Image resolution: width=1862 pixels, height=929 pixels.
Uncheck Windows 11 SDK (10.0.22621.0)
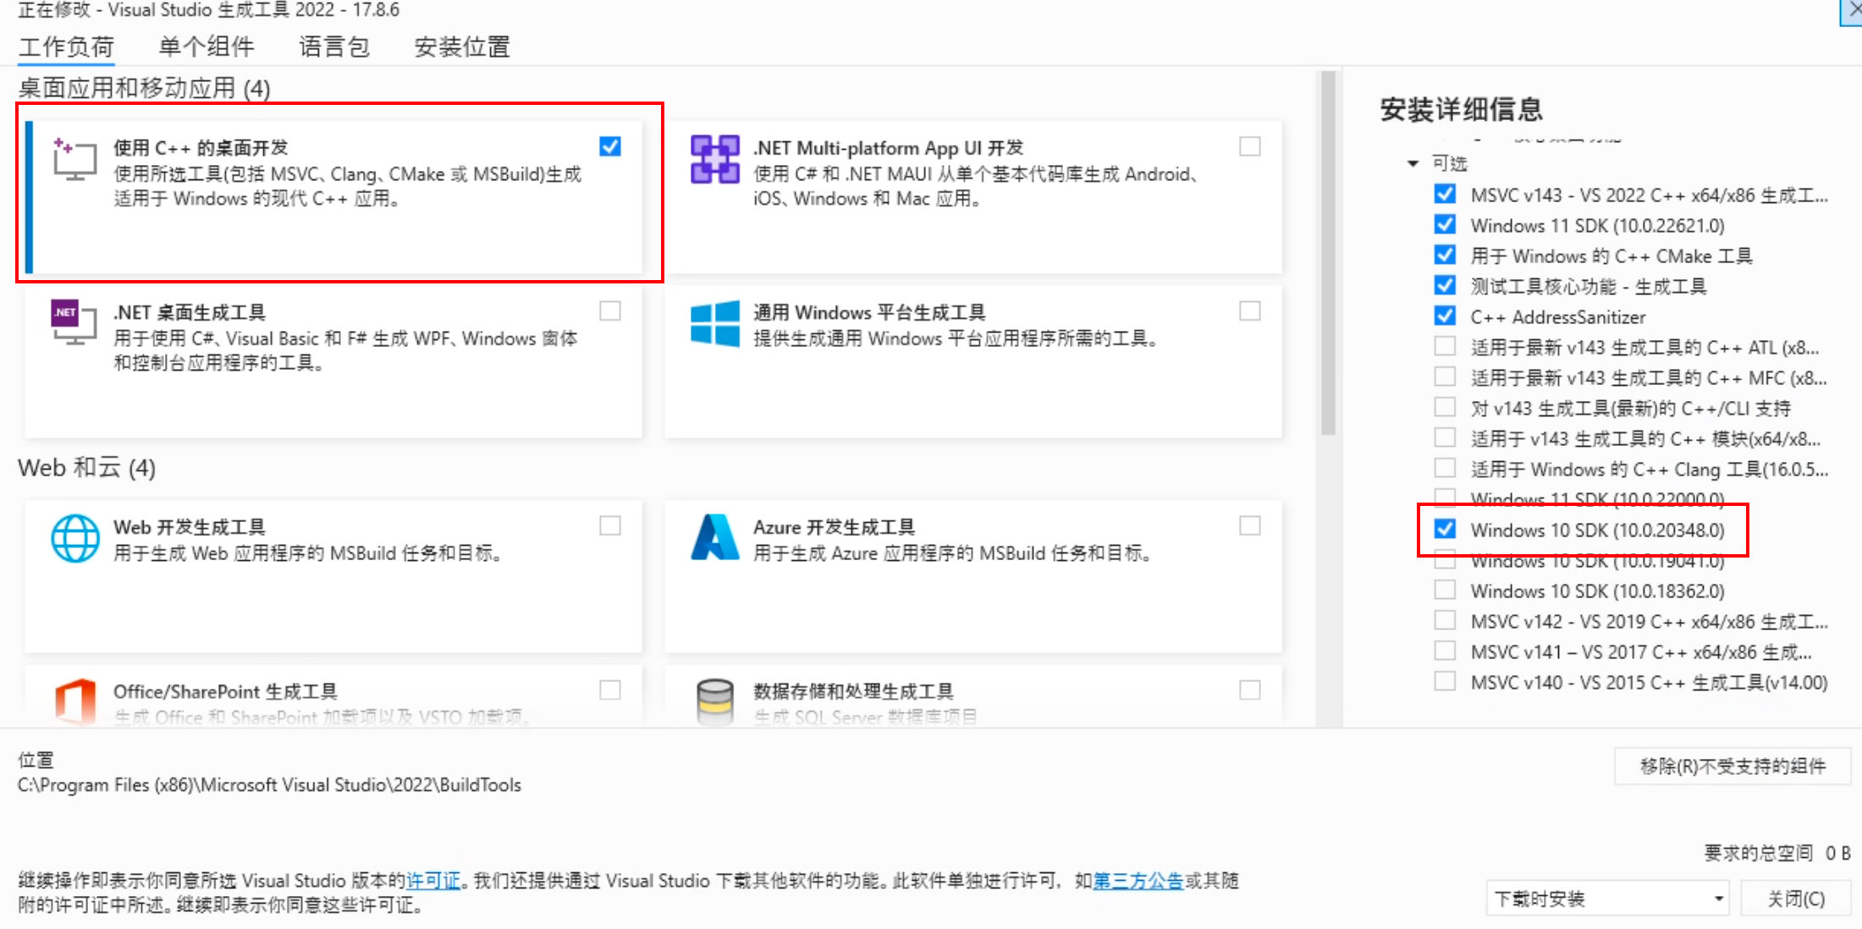pos(1445,224)
